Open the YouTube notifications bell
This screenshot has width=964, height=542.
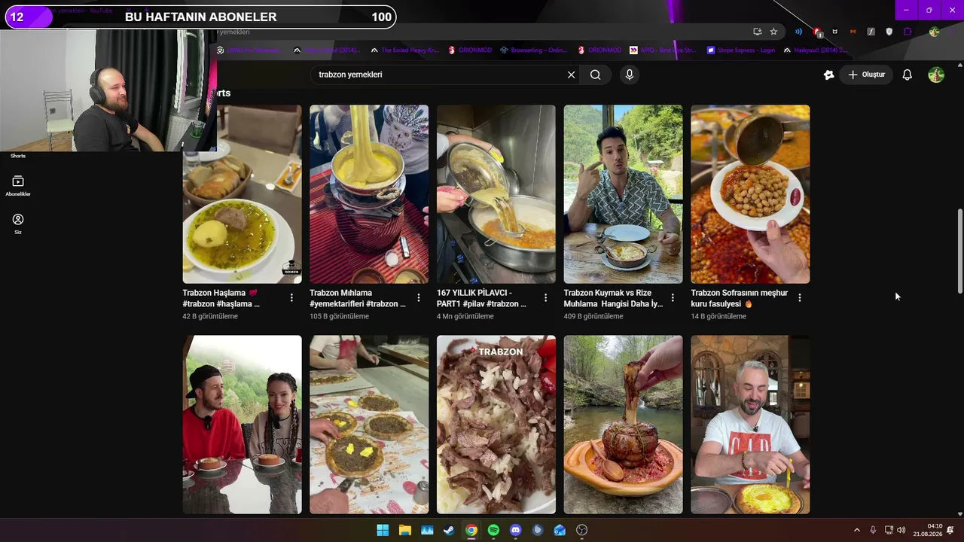pos(908,75)
